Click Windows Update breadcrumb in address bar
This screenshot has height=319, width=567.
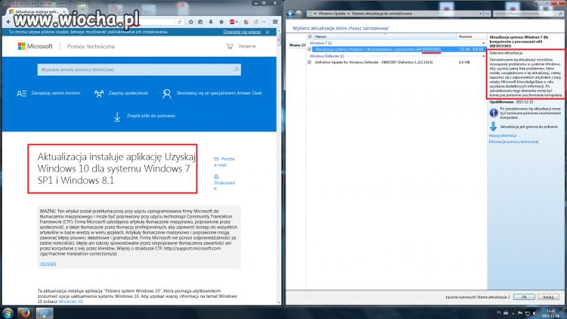tap(332, 14)
